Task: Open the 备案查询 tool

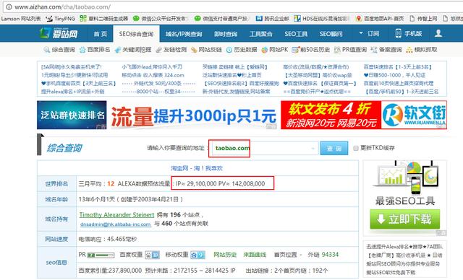Action: [386, 50]
